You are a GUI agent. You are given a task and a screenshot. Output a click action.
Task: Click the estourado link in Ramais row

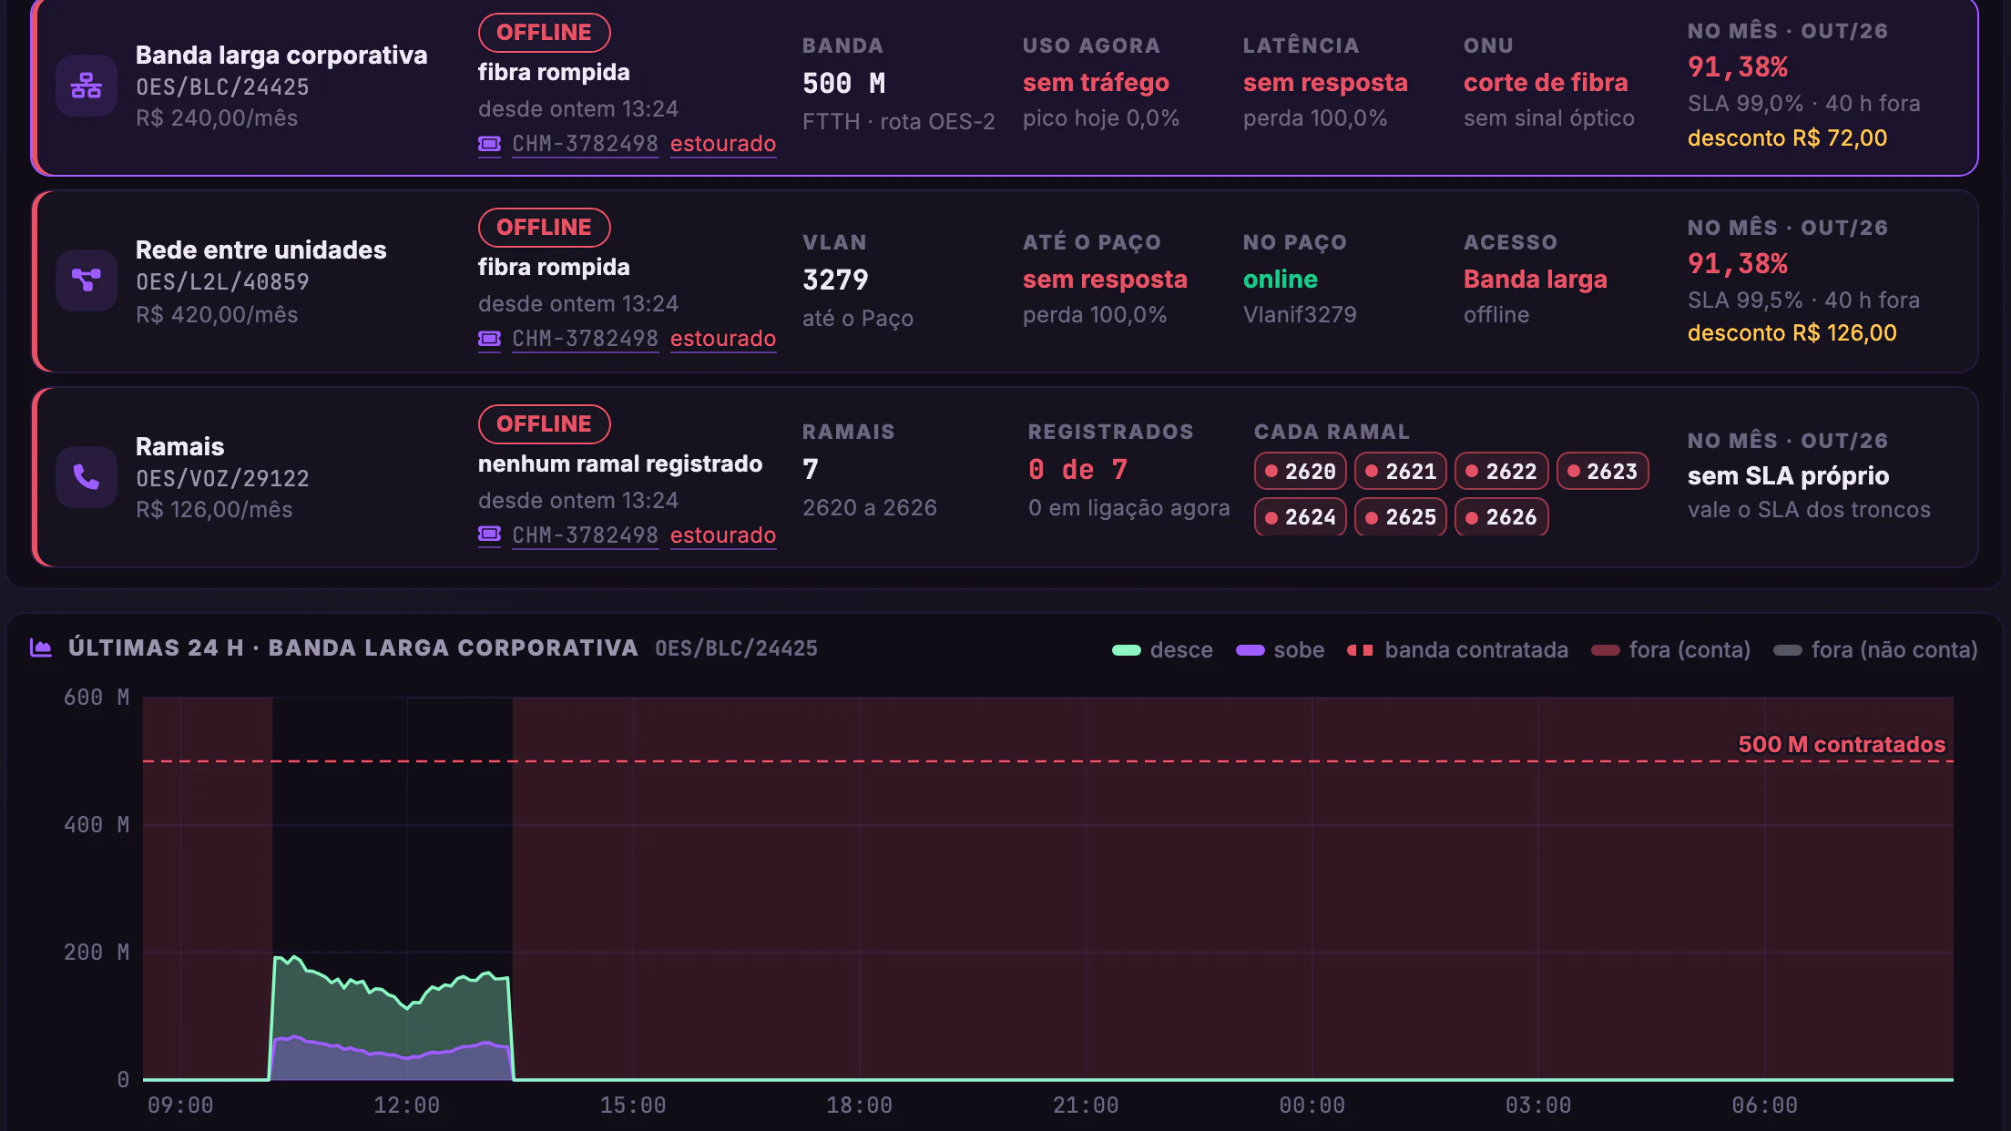tap(723, 535)
